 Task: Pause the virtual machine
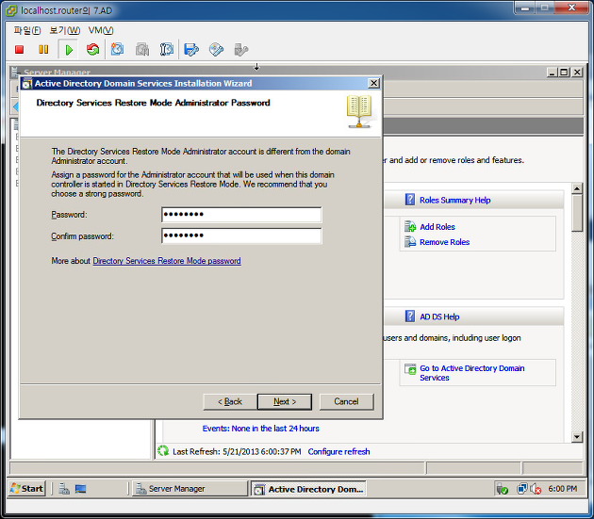43,50
